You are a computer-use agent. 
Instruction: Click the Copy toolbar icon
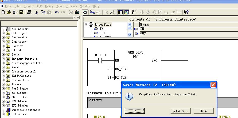43,12
